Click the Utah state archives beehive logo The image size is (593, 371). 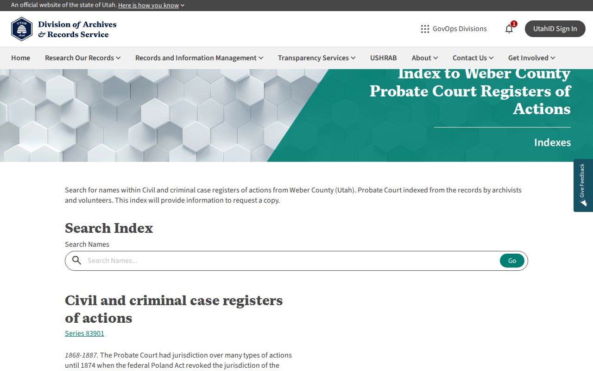[22, 29]
